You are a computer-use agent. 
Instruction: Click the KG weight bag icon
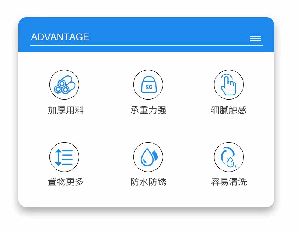(x=148, y=84)
